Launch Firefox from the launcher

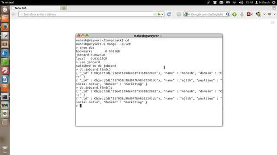5,27
